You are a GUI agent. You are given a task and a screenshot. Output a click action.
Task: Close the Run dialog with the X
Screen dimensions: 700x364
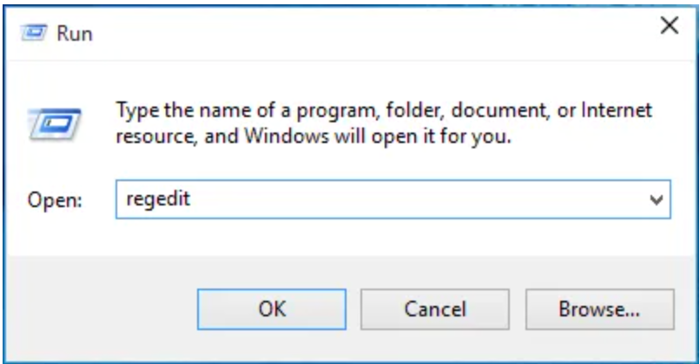(670, 25)
